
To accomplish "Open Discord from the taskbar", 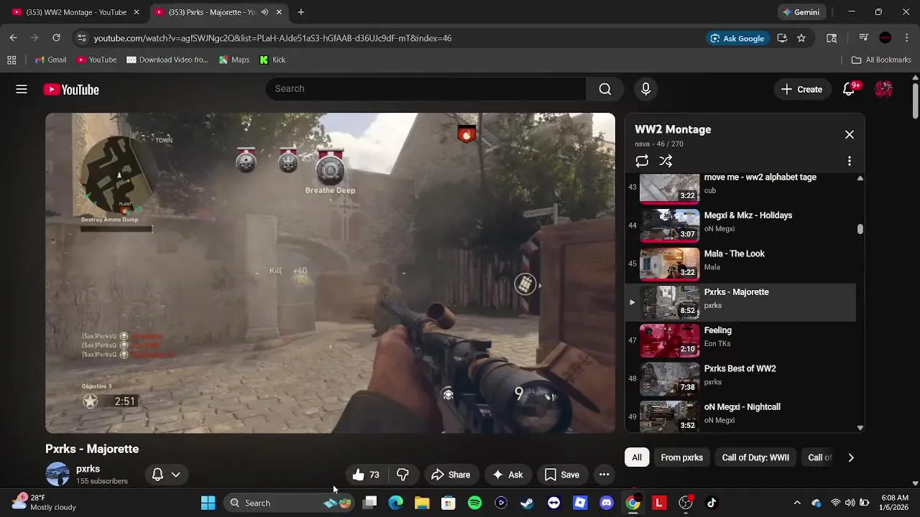I will tap(607, 503).
